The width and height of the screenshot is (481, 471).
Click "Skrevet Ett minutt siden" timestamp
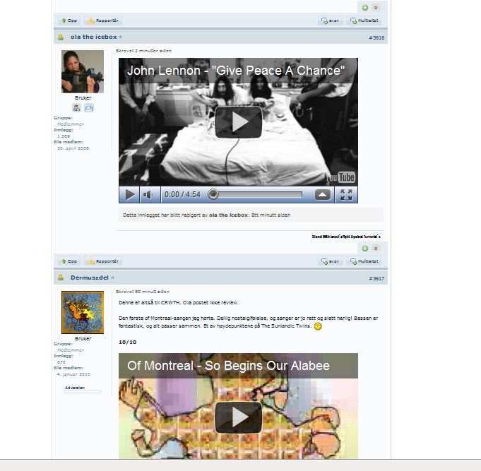point(143,292)
